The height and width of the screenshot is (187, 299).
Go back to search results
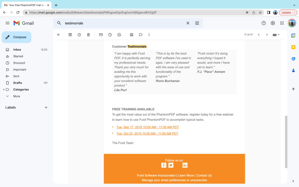[58, 35]
